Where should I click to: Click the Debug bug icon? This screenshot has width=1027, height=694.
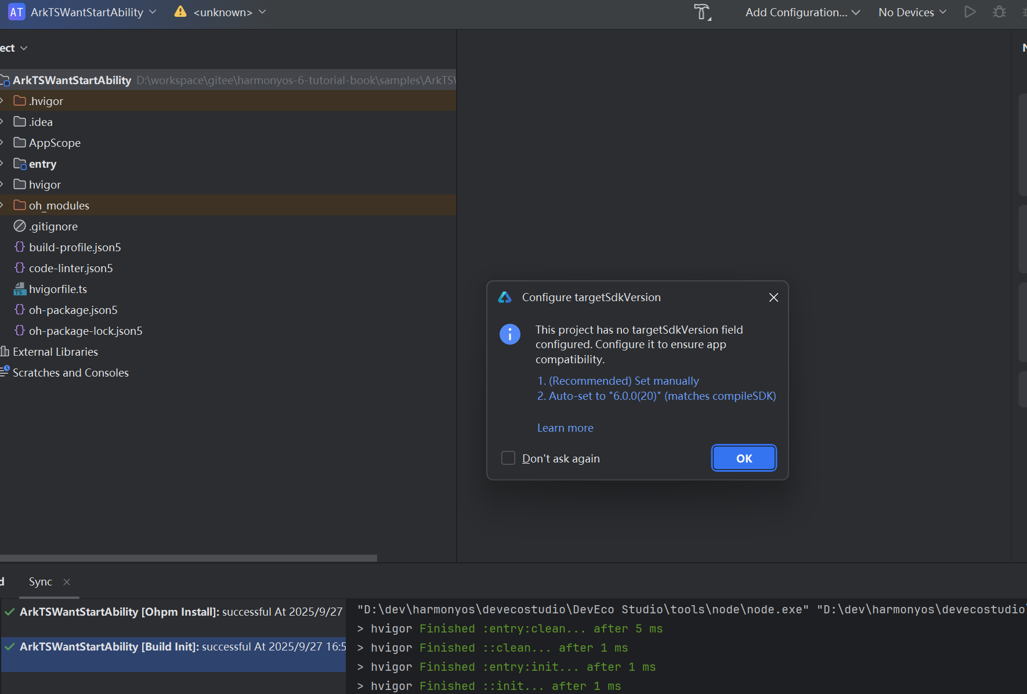coord(999,12)
